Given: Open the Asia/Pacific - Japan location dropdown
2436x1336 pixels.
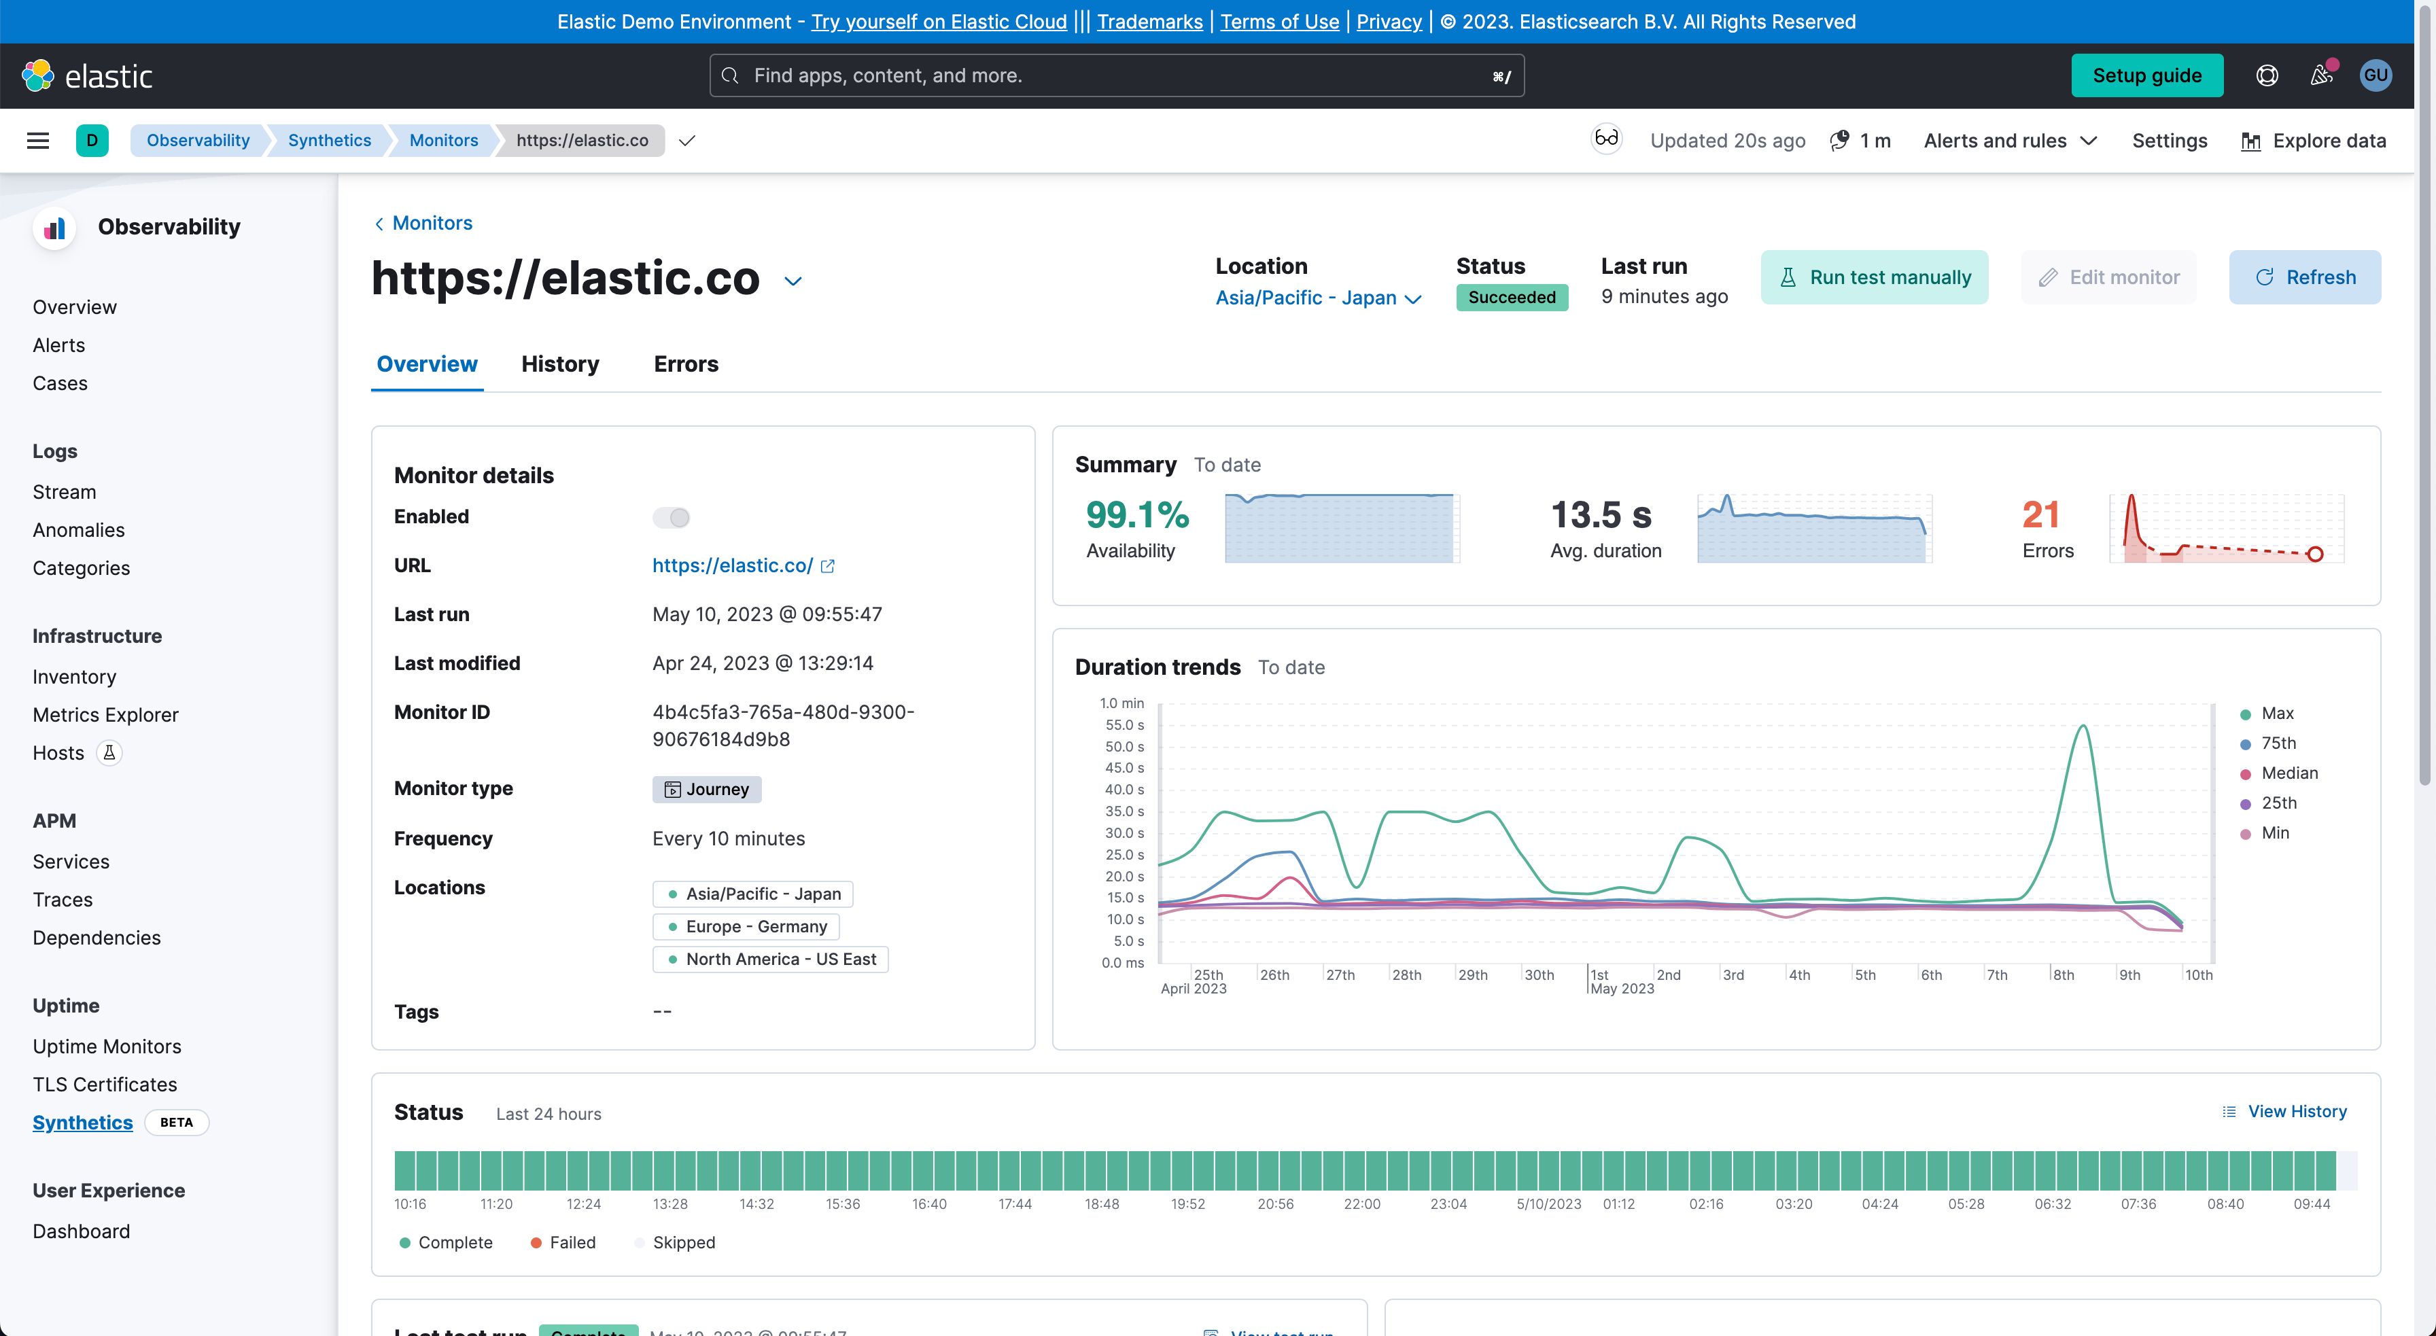Looking at the screenshot, I should pos(1318,298).
